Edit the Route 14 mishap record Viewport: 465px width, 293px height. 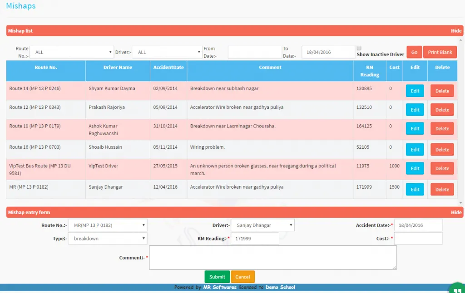click(x=415, y=91)
